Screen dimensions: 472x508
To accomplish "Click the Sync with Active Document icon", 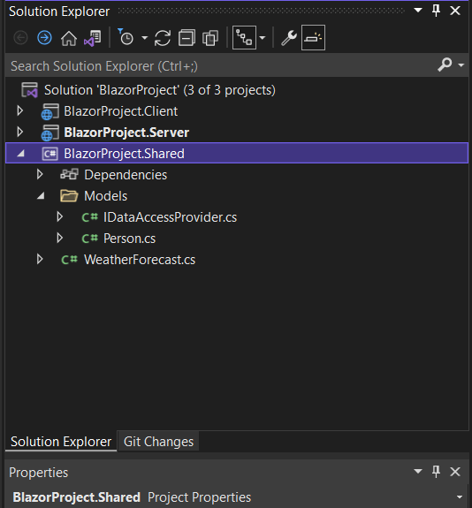I will [x=163, y=38].
